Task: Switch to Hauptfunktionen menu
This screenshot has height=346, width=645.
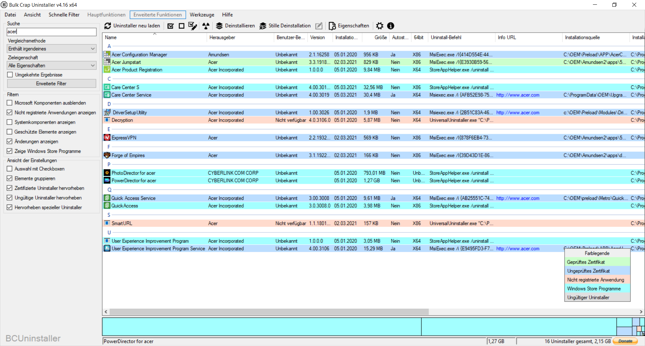Action: click(x=106, y=15)
